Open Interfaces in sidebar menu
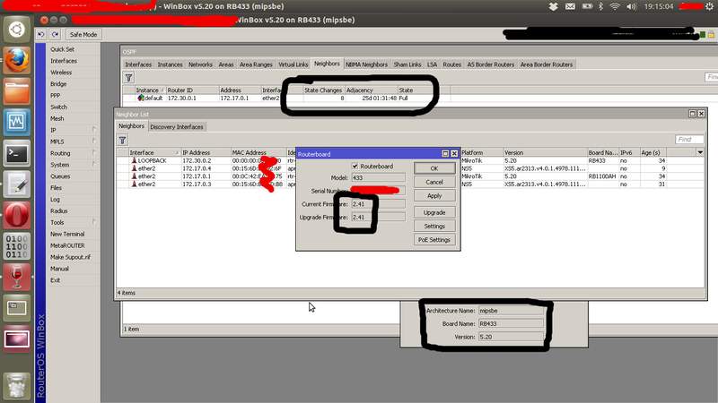Viewport: 718px width, 403px height. (x=64, y=61)
